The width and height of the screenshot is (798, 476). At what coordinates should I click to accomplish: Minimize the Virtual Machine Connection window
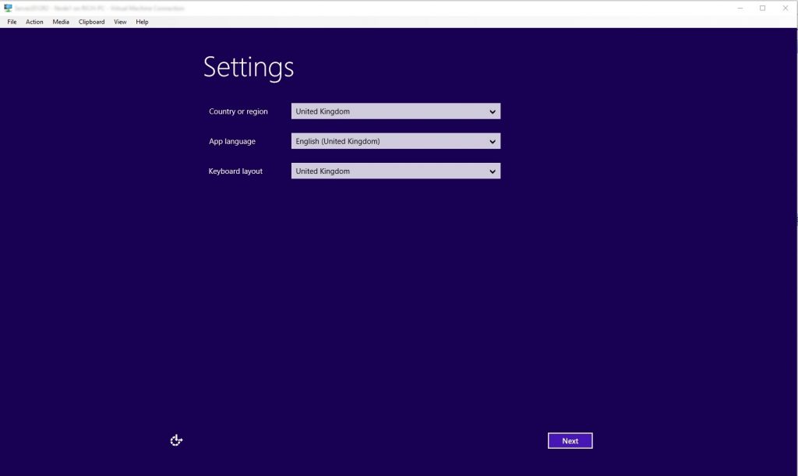coord(739,7)
